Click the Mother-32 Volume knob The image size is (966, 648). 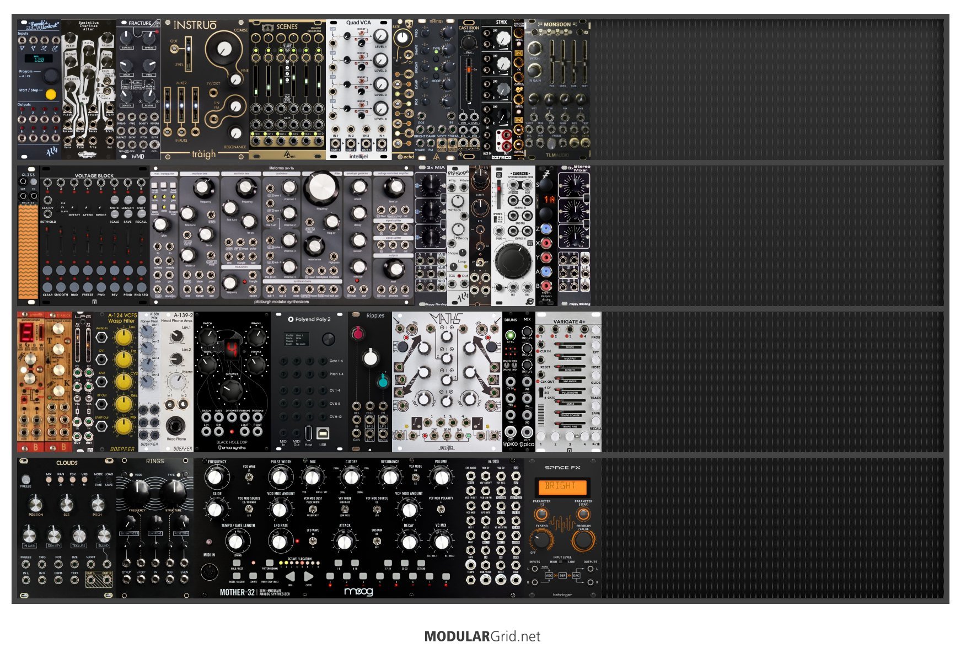tap(441, 478)
